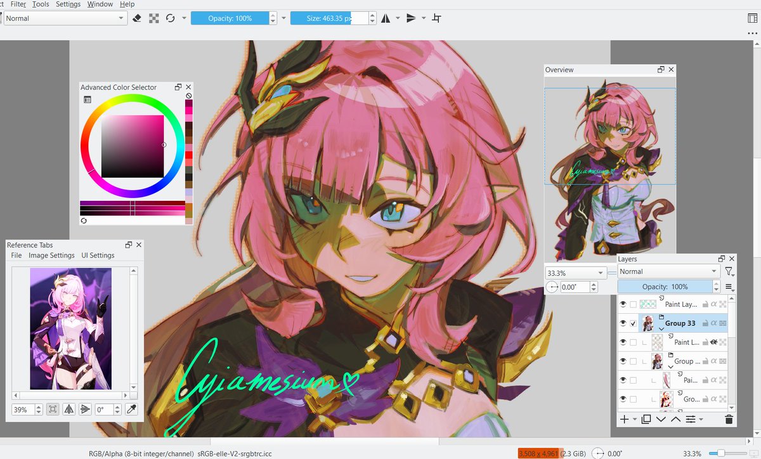This screenshot has height=459, width=761.
Task: Hide the Group ... sublayer
Action: point(623,361)
